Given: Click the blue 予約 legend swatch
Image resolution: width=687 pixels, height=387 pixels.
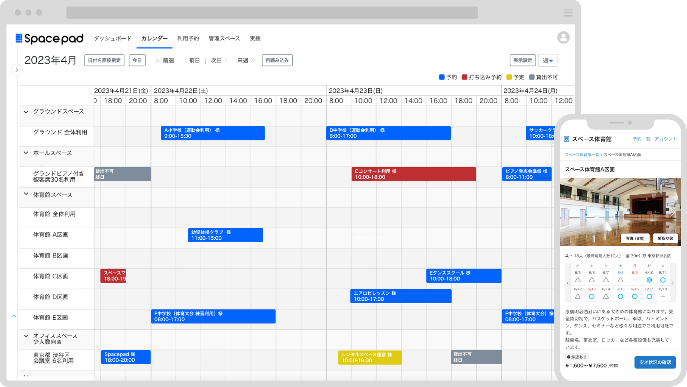Looking at the screenshot, I should coord(442,77).
